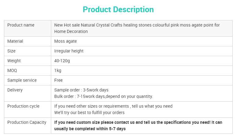The image size is (236, 136).
Task: Click the Product Description heading
Action: [118, 10]
